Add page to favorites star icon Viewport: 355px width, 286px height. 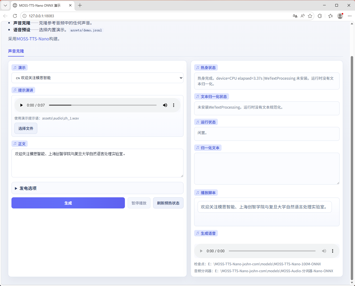(x=310, y=16)
